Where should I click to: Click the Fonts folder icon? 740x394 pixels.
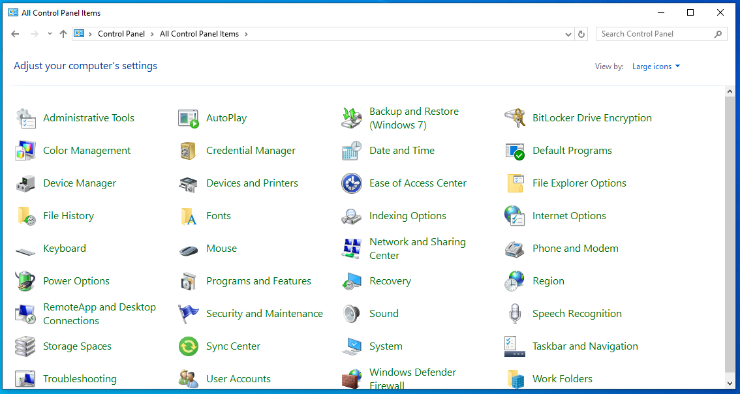(x=189, y=216)
